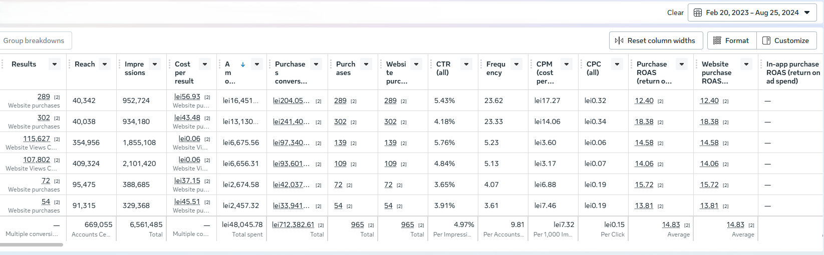This screenshot has height=255, width=824.
Task: Click the column layout icon beside Customize
Action: [766, 40]
